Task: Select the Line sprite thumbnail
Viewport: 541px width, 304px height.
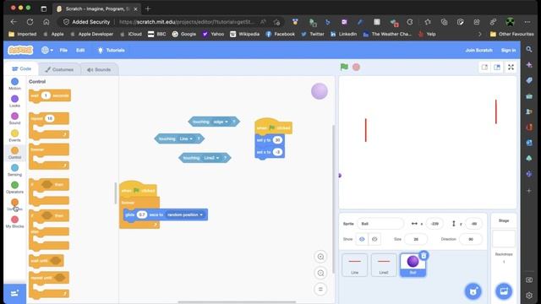Action: (355, 265)
